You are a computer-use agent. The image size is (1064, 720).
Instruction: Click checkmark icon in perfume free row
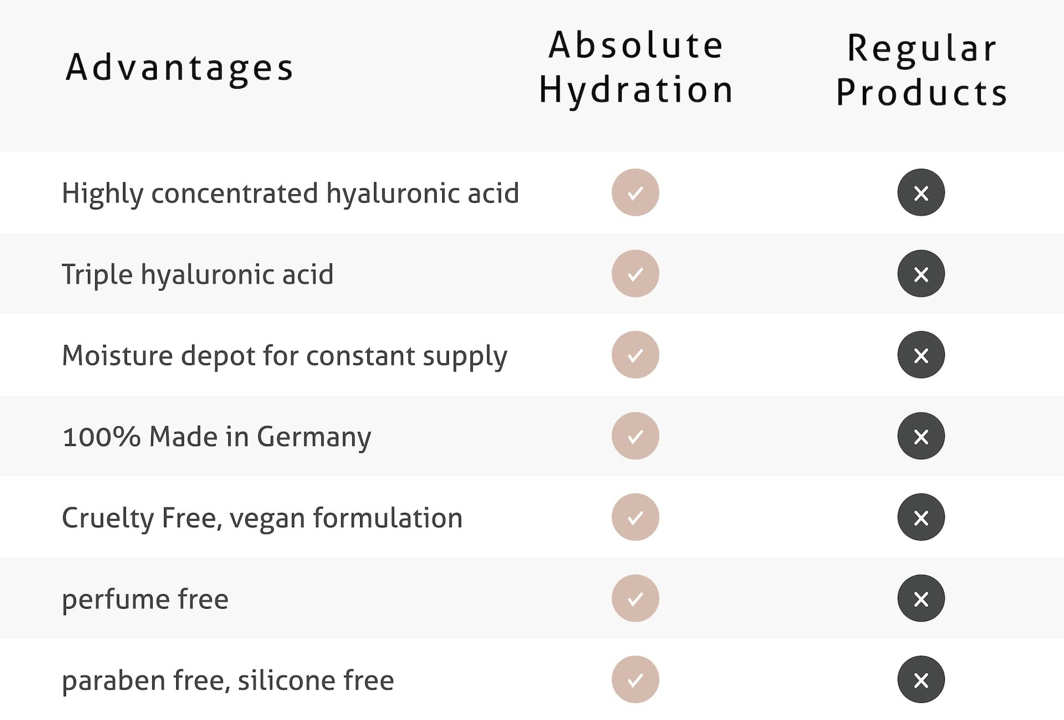coord(635,598)
